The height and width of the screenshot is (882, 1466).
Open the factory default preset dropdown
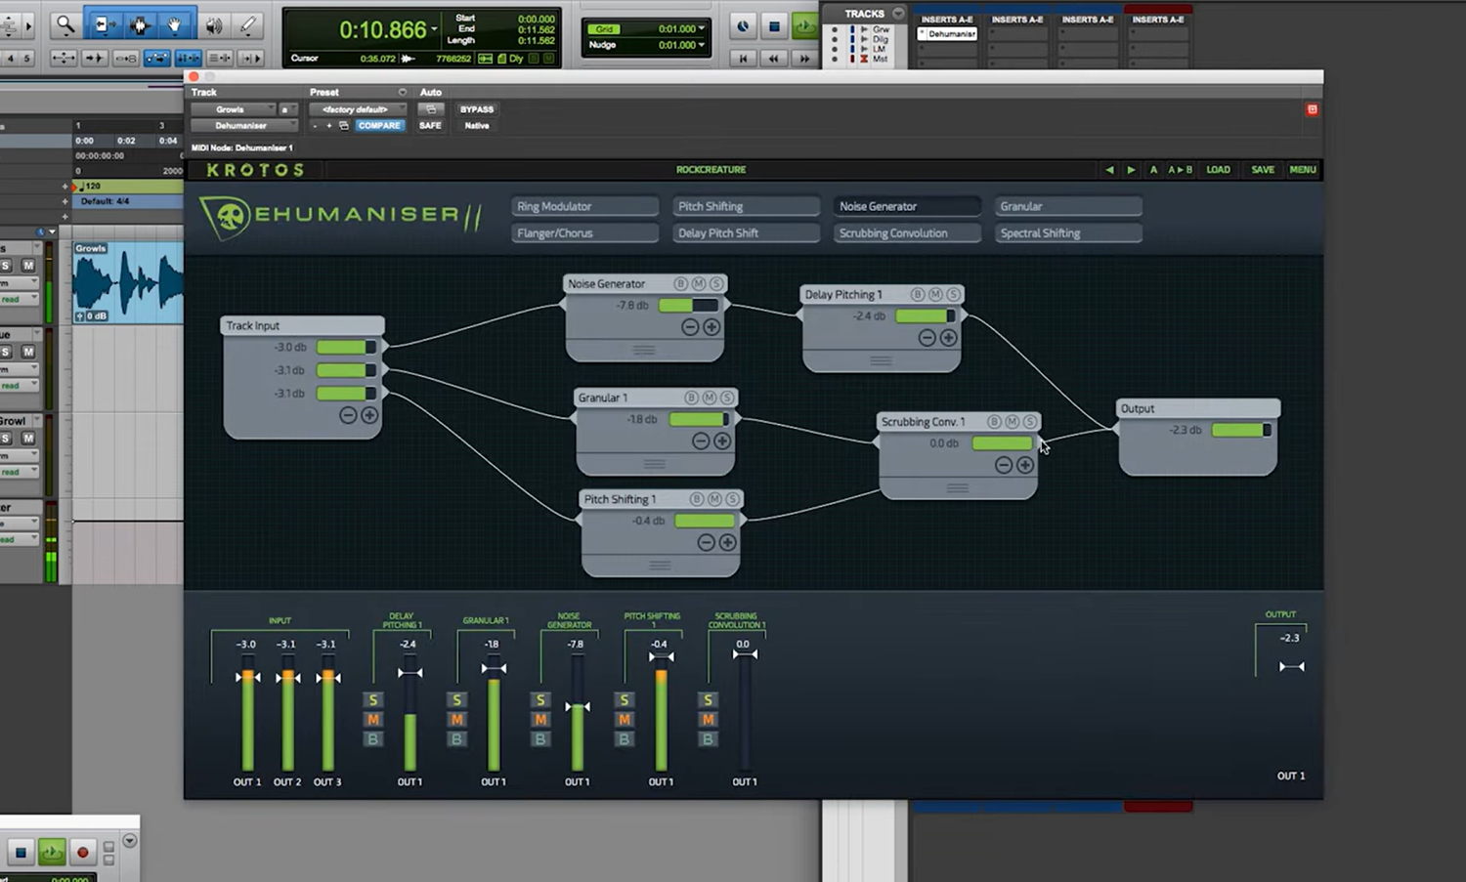click(x=356, y=109)
